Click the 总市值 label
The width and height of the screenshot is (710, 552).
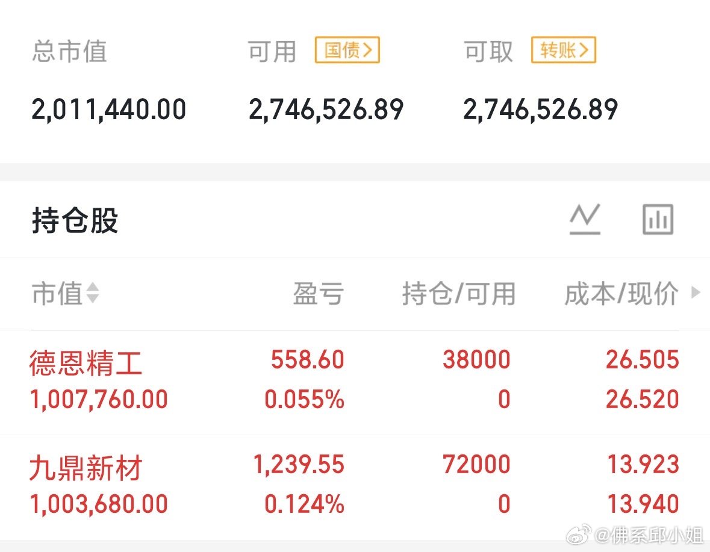[x=69, y=52]
